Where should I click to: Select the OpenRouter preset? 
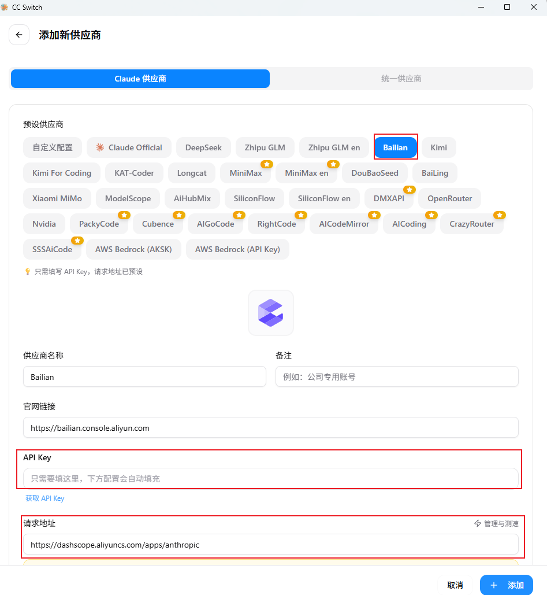pos(449,198)
